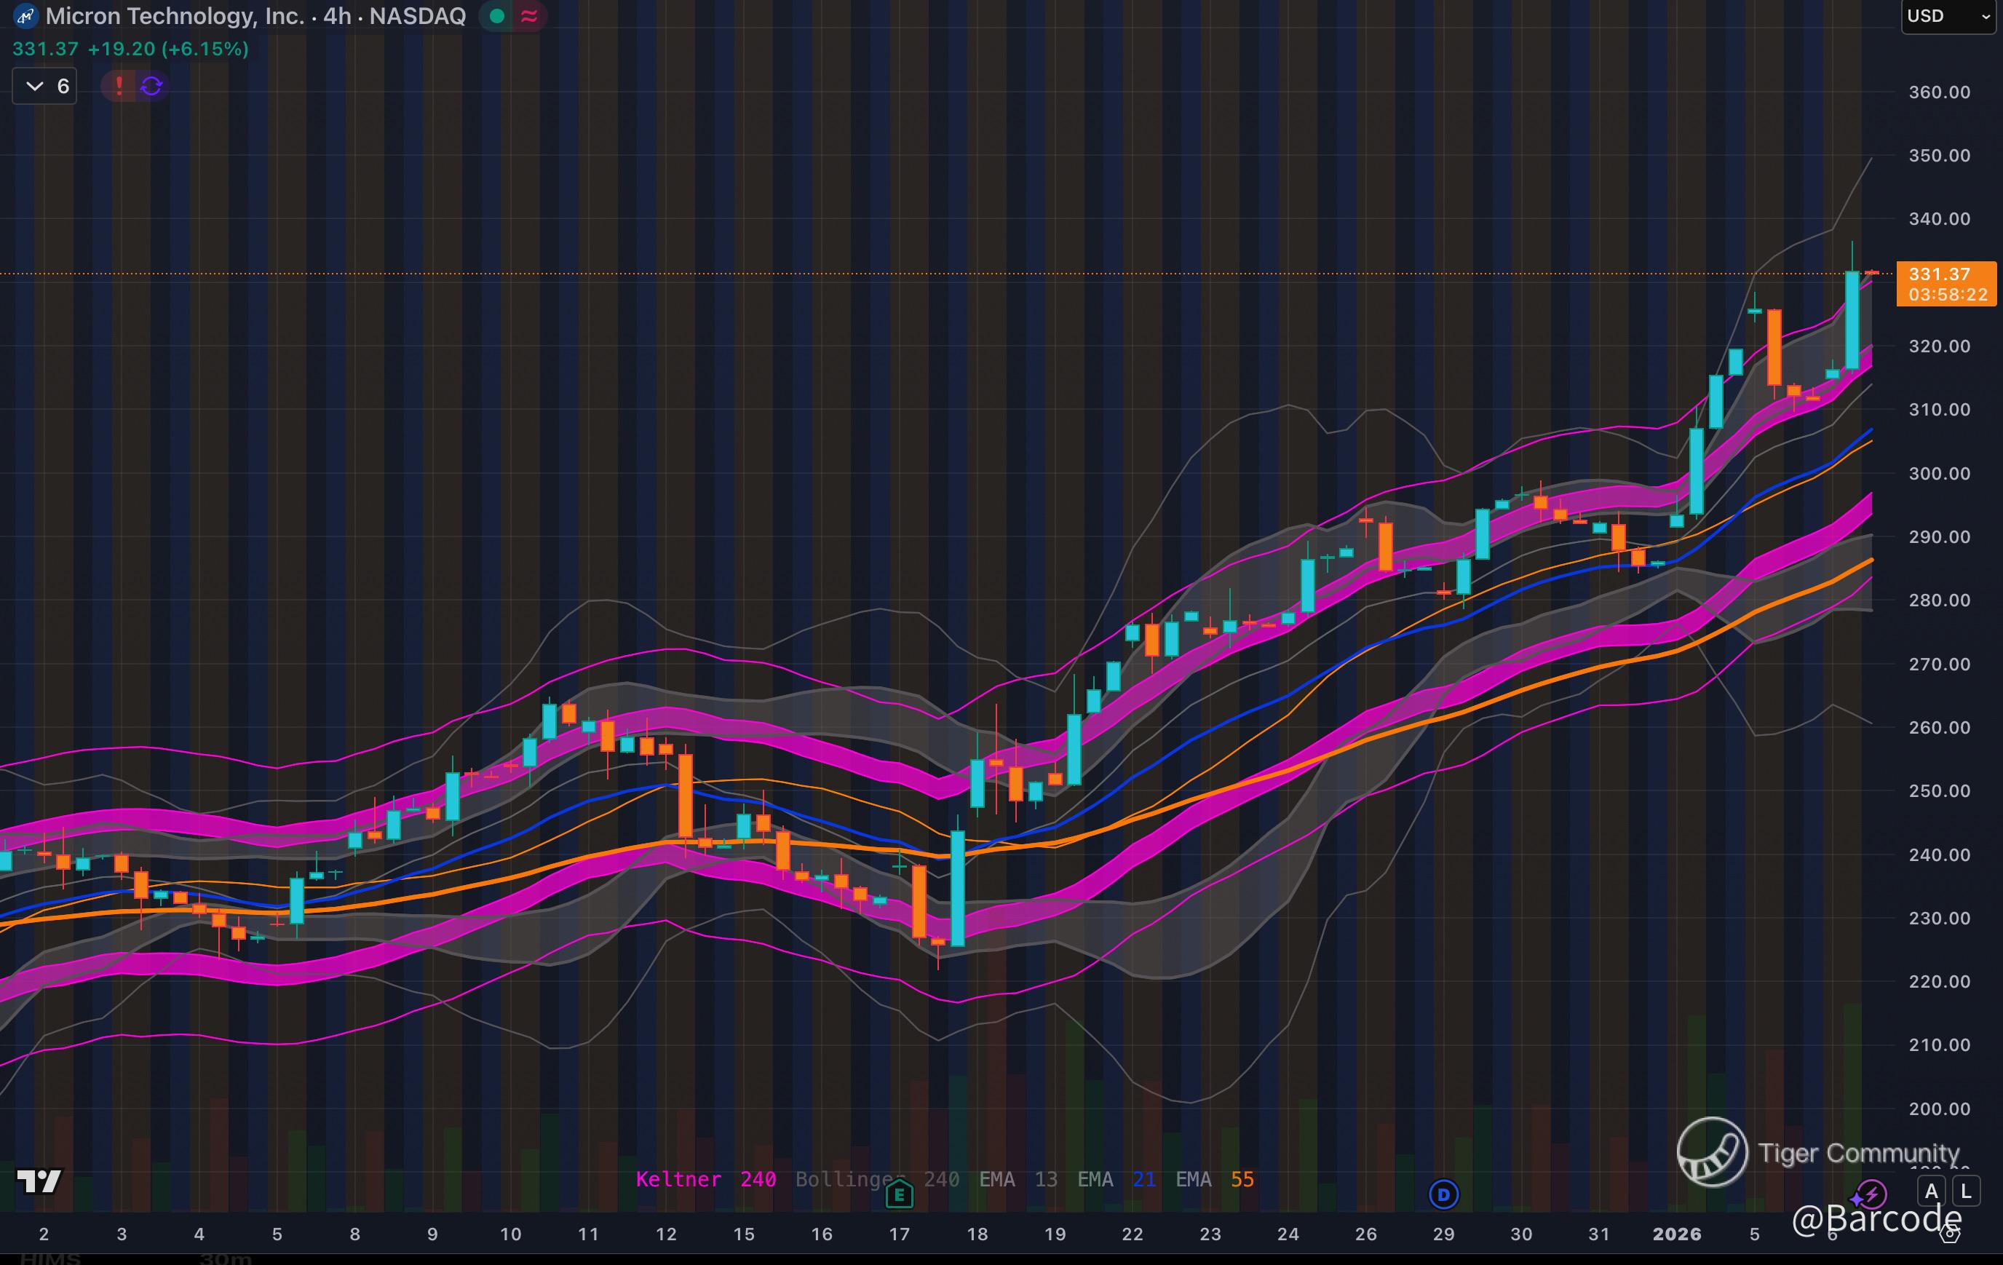Click the TradingView logo
Image resolution: width=2003 pixels, height=1265 pixels.
(39, 1181)
